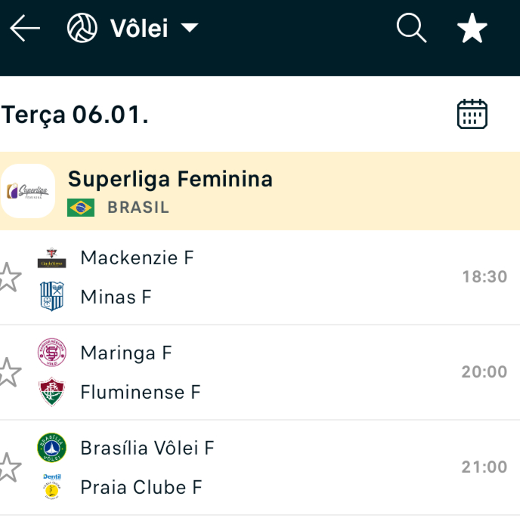Viewport: 520px width, 518px height.
Task: Open the Mackenzie F team name
Action: [137, 257]
